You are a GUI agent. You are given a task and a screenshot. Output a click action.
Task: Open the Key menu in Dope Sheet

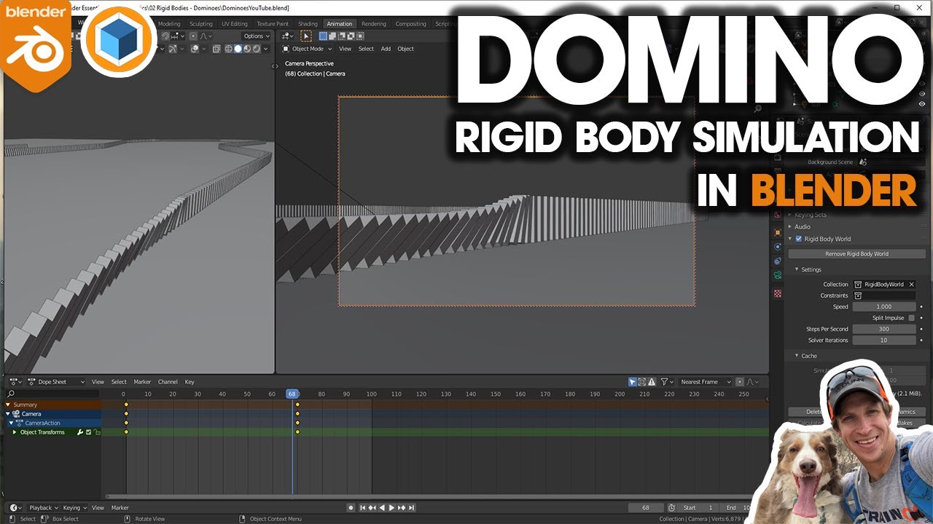tap(190, 381)
